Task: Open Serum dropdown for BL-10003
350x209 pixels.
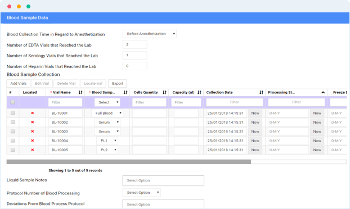Action: (107, 131)
